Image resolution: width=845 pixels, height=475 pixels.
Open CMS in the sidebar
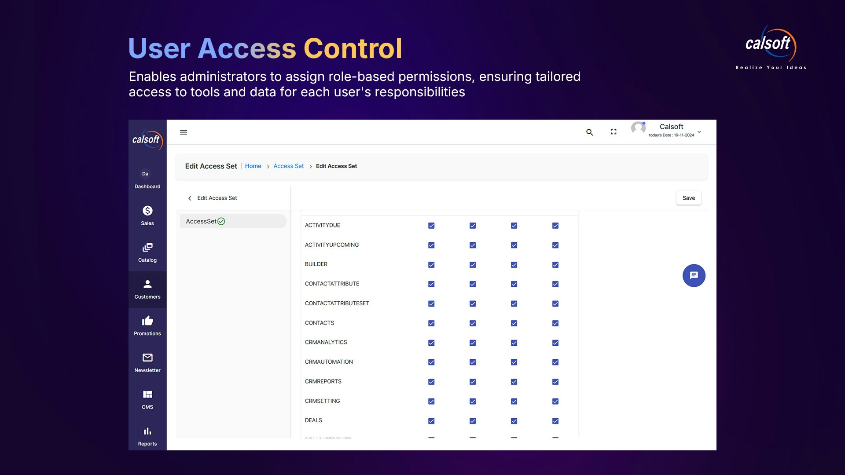click(147, 400)
